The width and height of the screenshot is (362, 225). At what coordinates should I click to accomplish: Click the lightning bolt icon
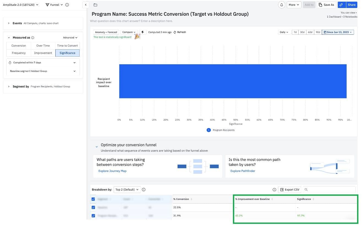coord(143,32)
